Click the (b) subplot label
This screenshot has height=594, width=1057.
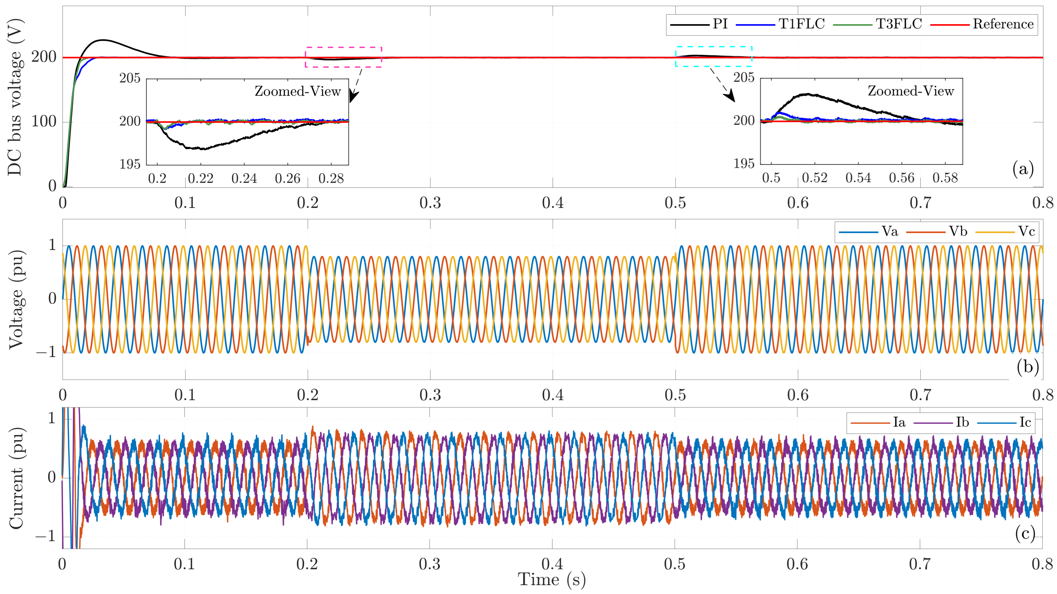1028,366
